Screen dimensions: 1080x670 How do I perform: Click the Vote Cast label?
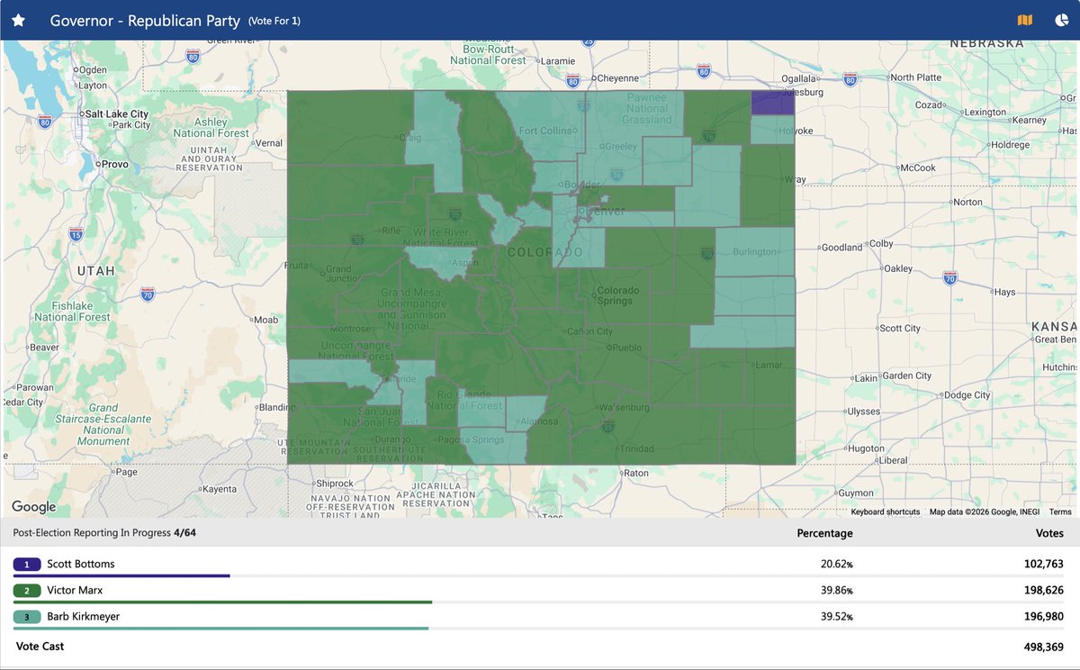(40, 647)
